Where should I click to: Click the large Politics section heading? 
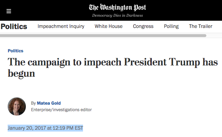[x=14, y=27]
